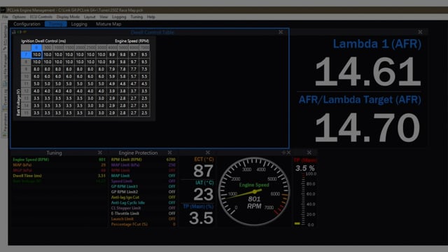Image resolution: width=448 pixels, height=252 pixels.
Task: Select the CL Stepper Limit row
Action: pyautogui.click(x=143, y=208)
